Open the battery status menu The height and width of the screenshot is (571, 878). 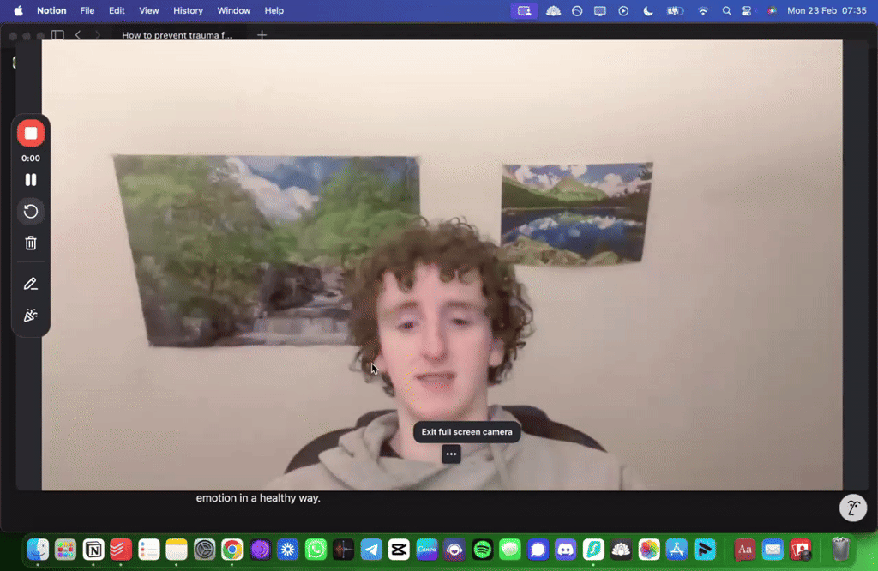(675, 10)
